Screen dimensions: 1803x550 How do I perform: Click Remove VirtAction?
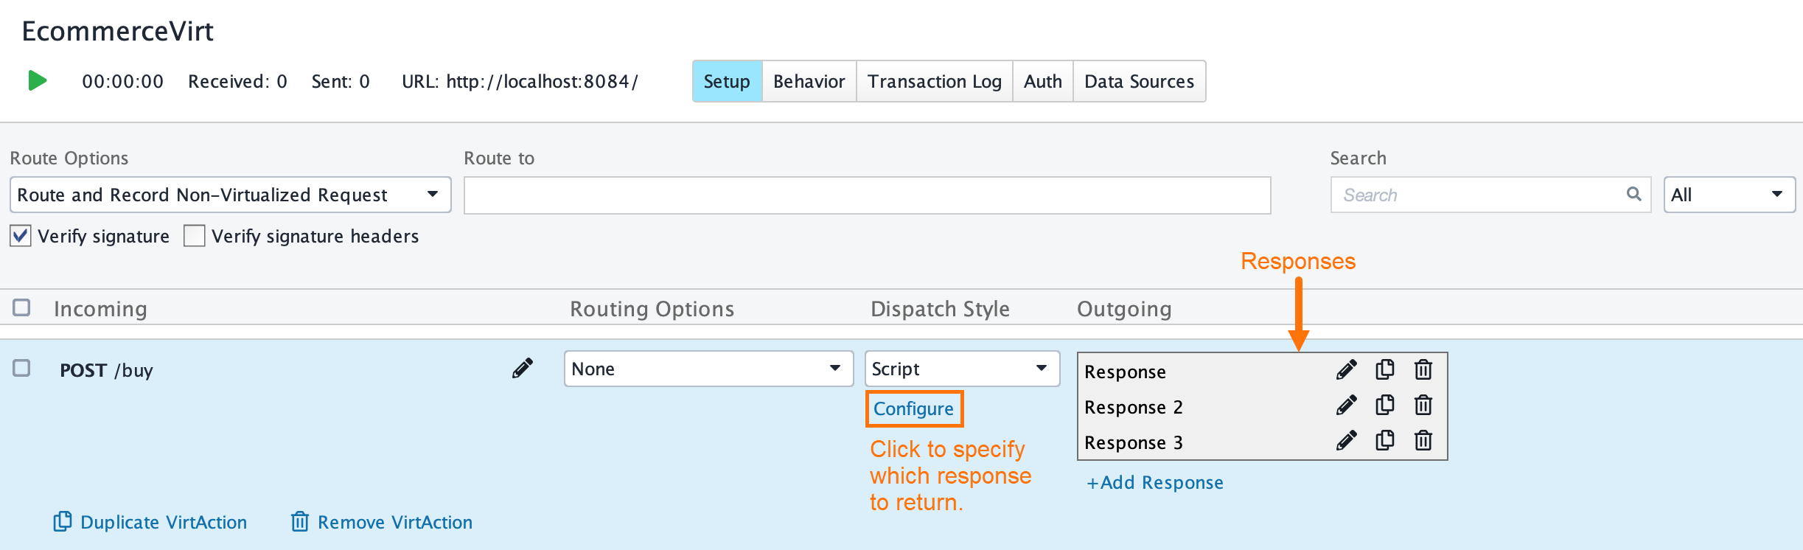click(x=382, y=522)
